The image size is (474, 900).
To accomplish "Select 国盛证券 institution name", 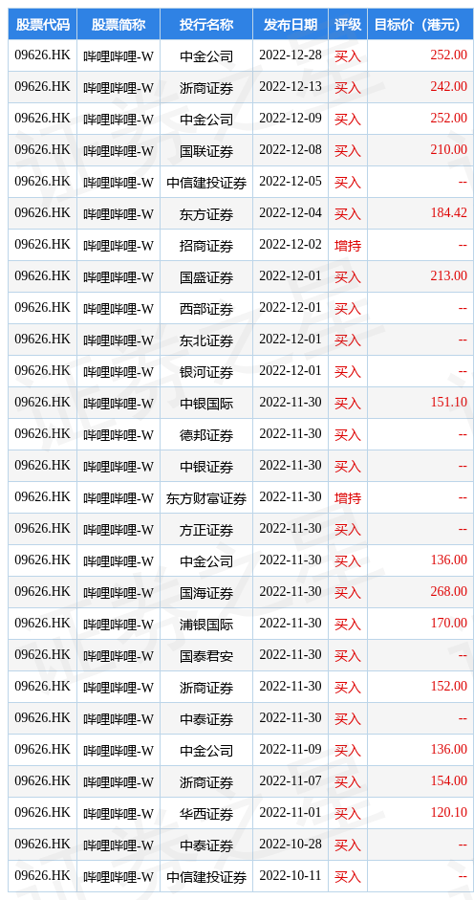I will coord(206,276).
